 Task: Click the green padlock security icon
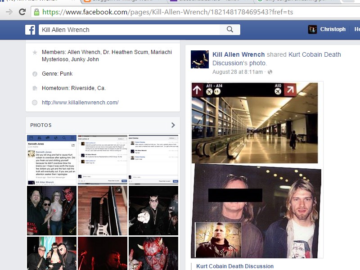coord(36,12)
